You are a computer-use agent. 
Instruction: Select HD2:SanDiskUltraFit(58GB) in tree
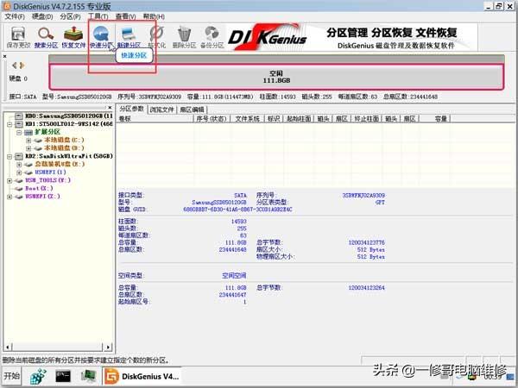(69, 156)
